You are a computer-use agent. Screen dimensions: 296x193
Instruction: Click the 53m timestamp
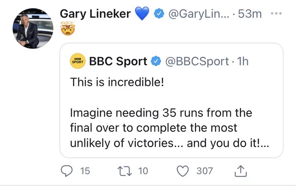click(x=250, y=14)
